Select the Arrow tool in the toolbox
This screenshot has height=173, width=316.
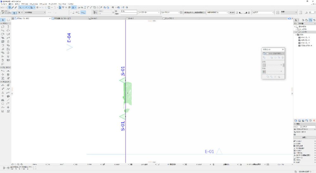tap(3, 20)
